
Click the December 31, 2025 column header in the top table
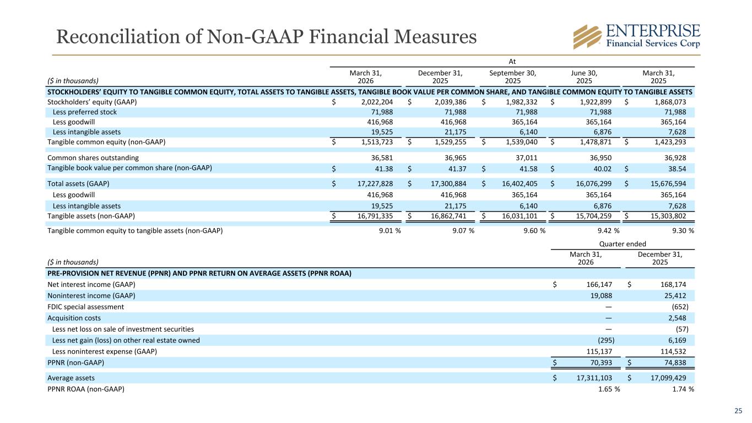[440, 76]
